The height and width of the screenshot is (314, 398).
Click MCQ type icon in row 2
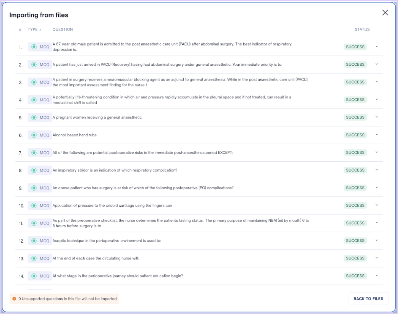[x=34, y=65]
